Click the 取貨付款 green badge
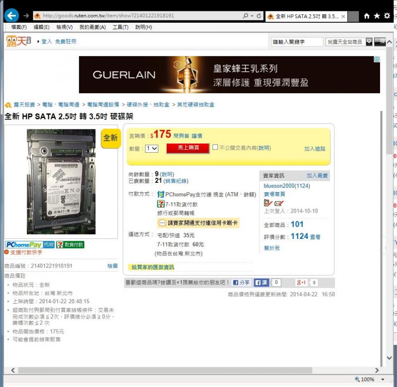 coord(70,245)
